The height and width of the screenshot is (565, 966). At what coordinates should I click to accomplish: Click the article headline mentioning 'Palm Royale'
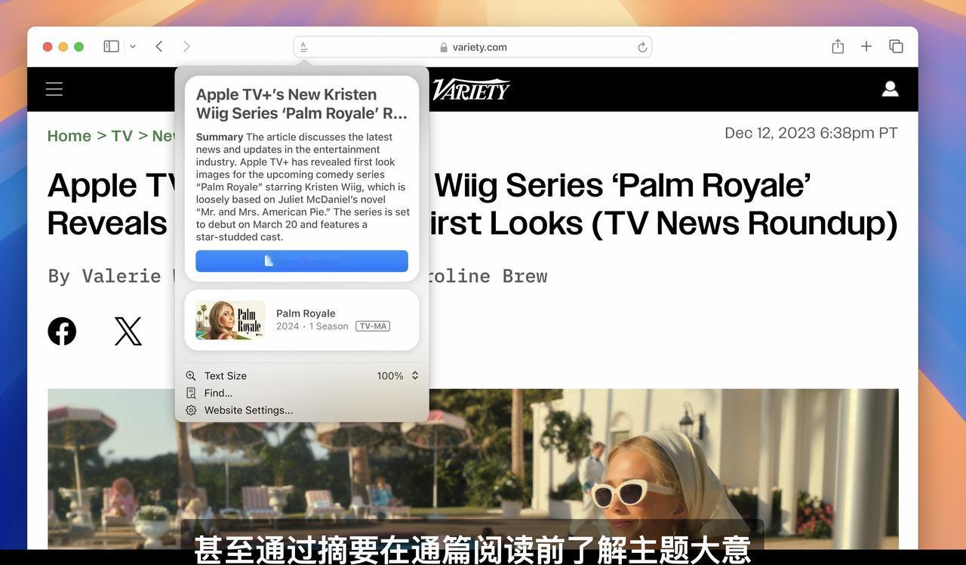pyautogui.click(x=472, y=204)
